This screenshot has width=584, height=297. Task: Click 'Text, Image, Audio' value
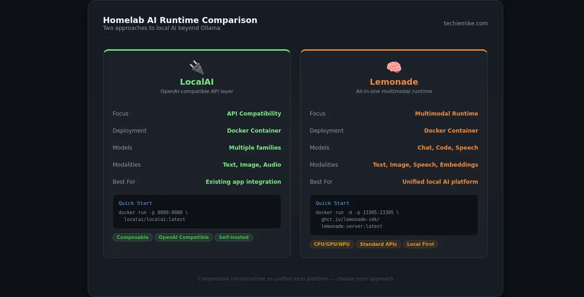[x=252, y=165]
